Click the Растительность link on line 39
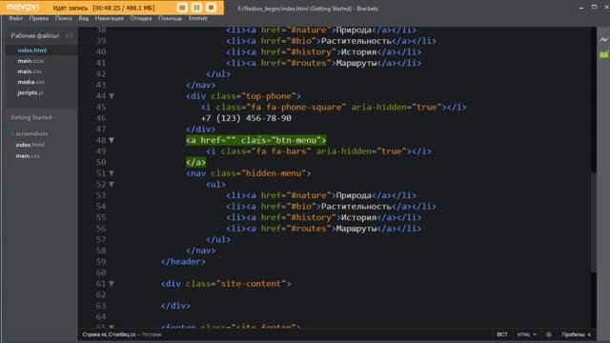The height and width of the screenshot is (343, 610). [x=356, y=41]
